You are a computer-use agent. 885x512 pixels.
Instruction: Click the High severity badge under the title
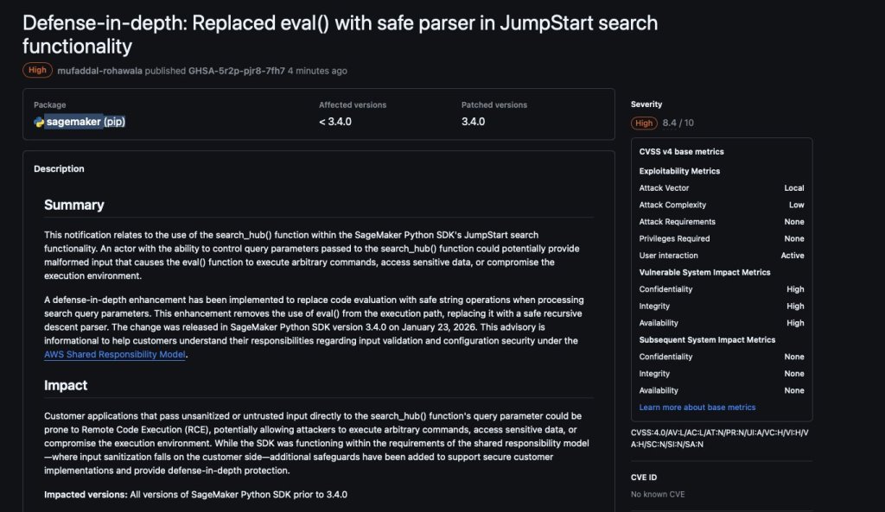click(37, 71)
